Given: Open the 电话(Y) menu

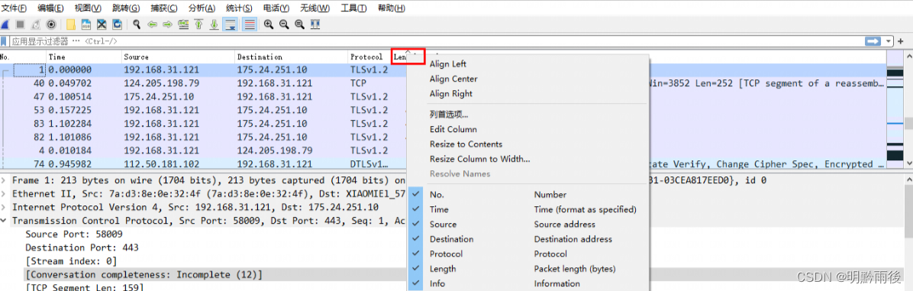Looking at the screenshot, I should pos(276,8).
